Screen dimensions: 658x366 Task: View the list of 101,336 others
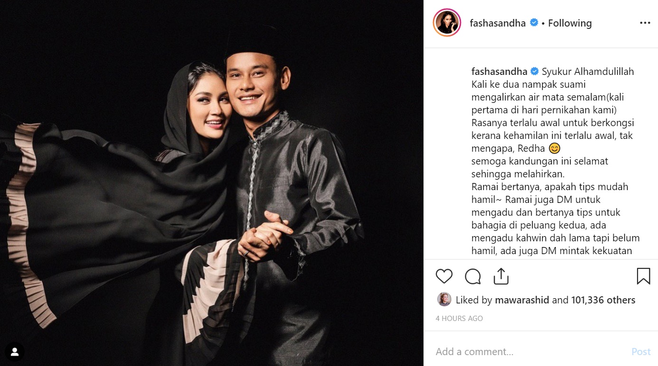point(603,300)
